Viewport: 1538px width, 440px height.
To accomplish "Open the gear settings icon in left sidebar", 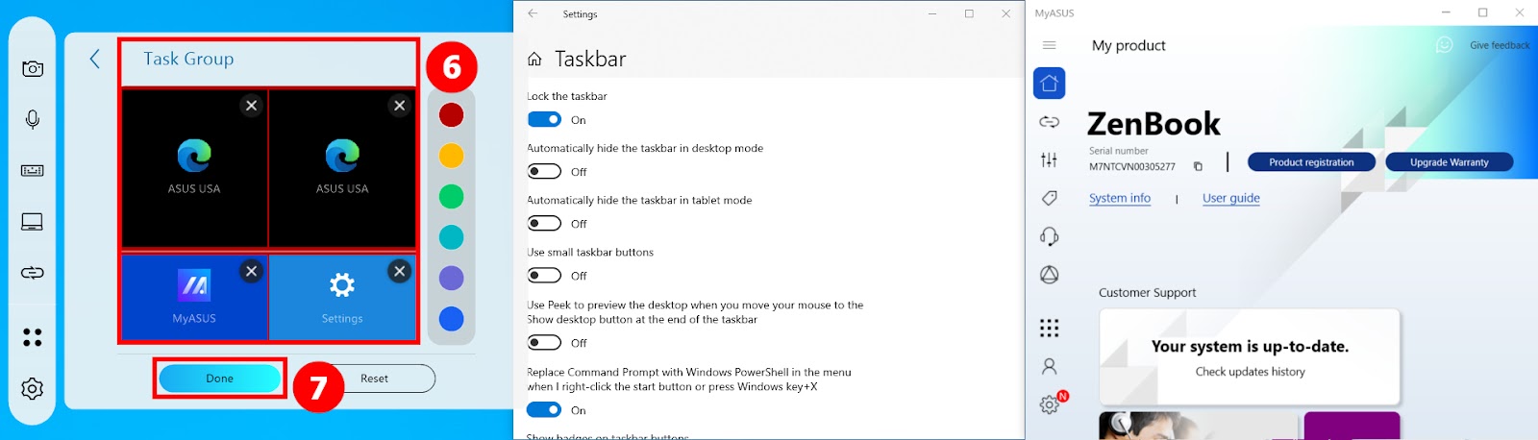I will click(x=33, y=388).
